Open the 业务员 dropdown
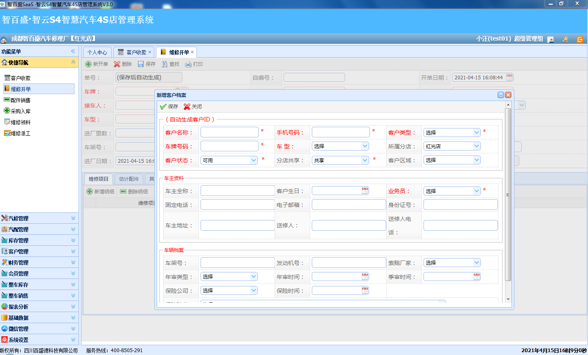Image resolution: width=588 pixels, height=355 pixels. (x=477, y=191)
